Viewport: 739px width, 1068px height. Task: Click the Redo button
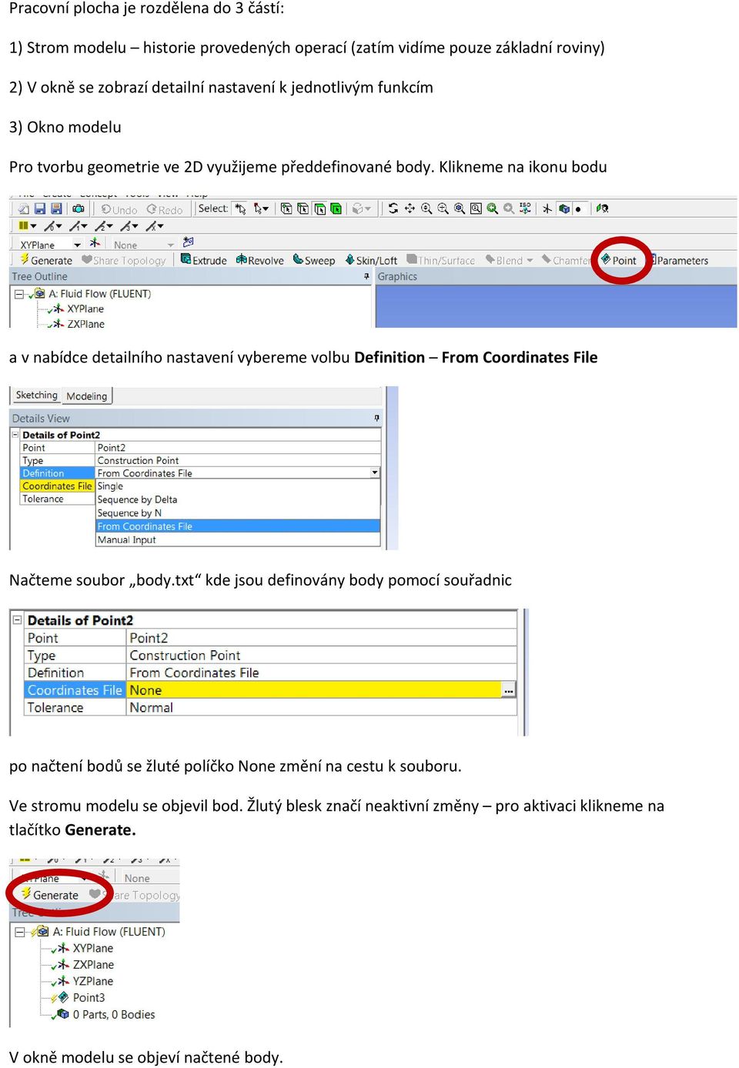[165, 210]
